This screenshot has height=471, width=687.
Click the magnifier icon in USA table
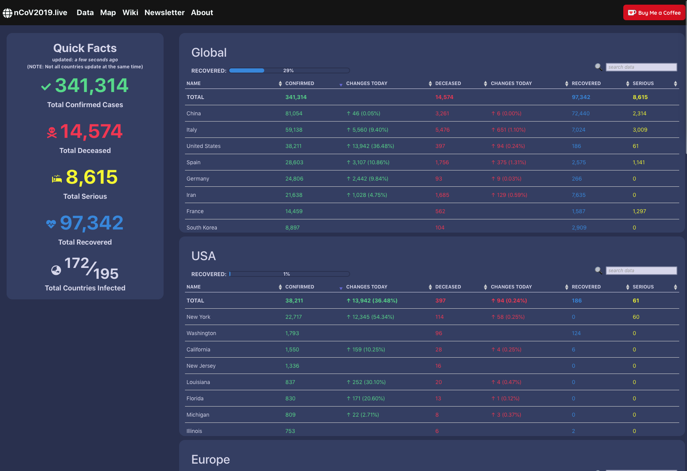(x=598, y=271)
